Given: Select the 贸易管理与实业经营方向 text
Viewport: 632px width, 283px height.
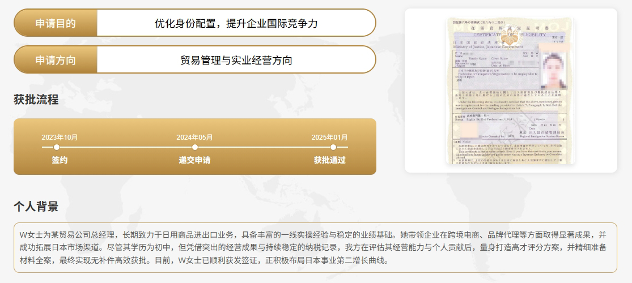Looking at the screenshot, I should (236, 60).
